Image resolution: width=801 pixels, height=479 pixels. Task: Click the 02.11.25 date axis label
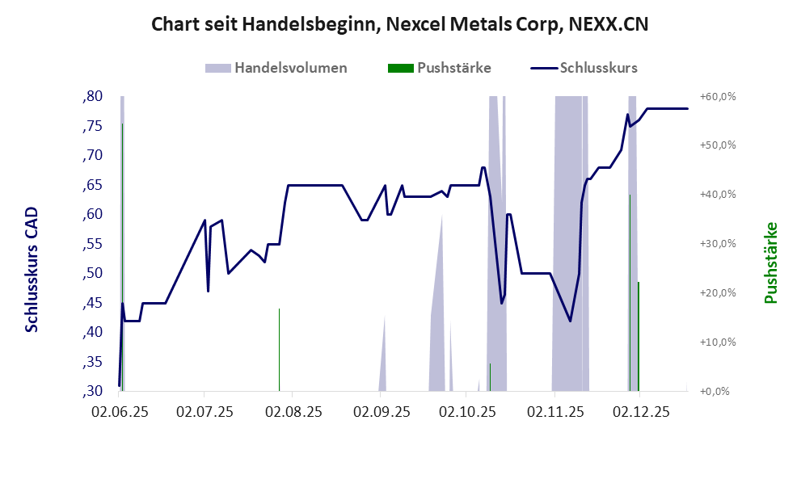click(x=554, y=412)
